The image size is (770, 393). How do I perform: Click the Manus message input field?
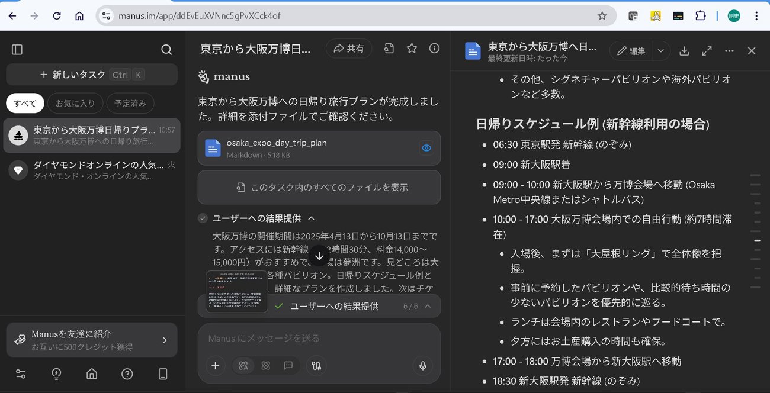(319, 339)
